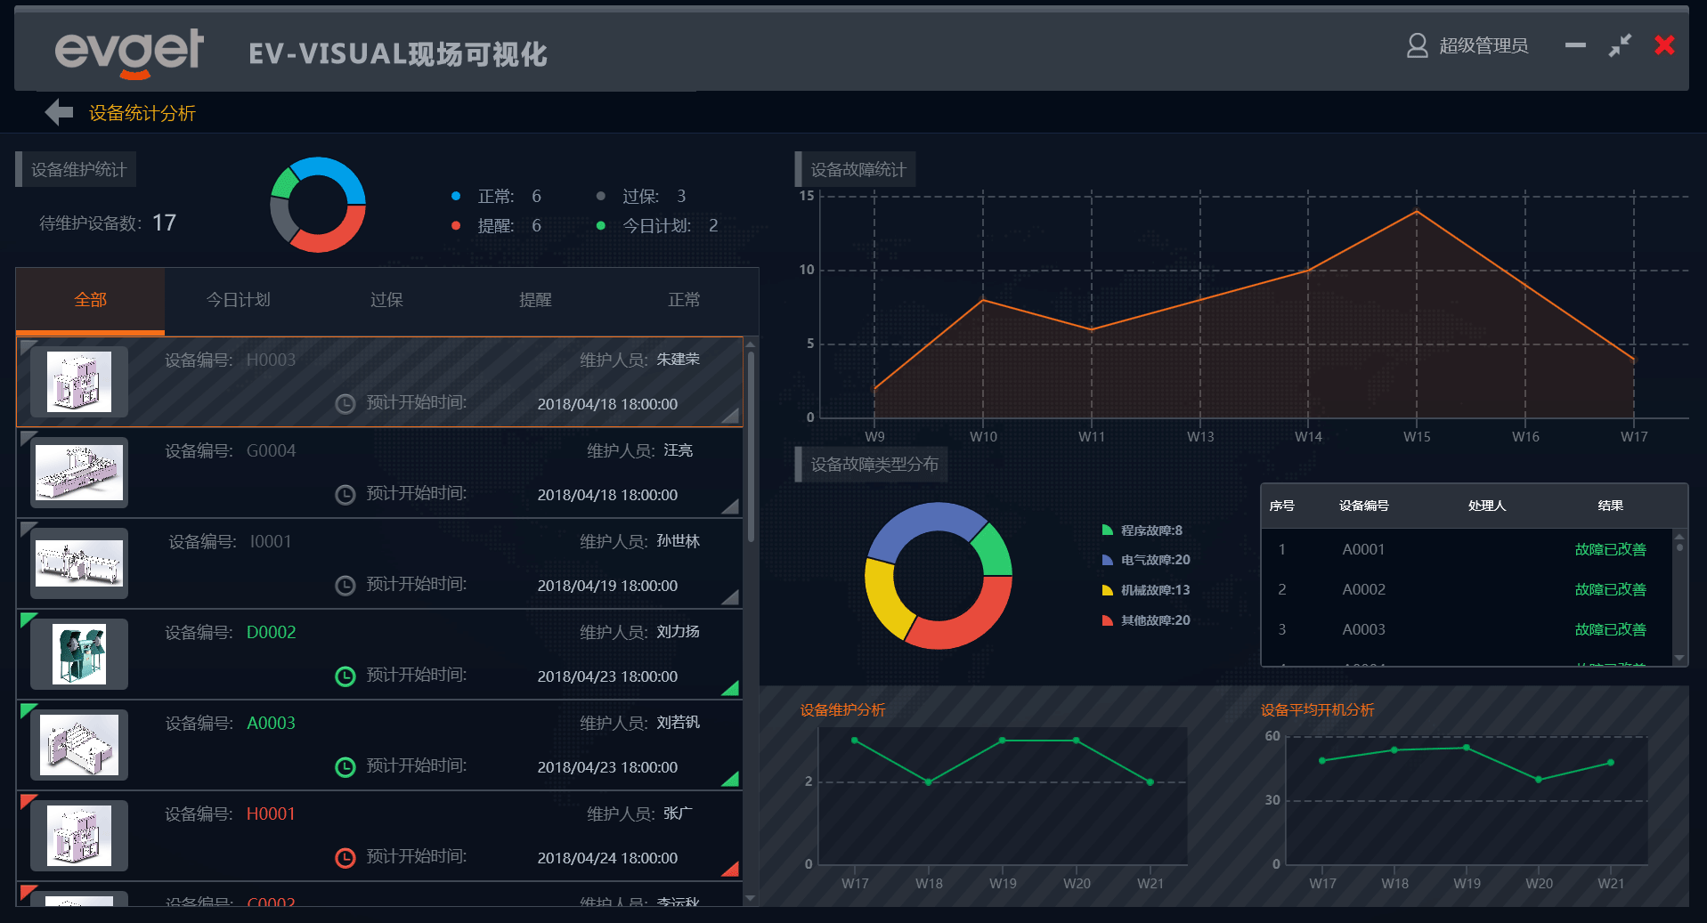This screenshot has height=923, width=1707.
Task: Open the 超级管理员 user profile icon
Action: [x=1416, y=45]
